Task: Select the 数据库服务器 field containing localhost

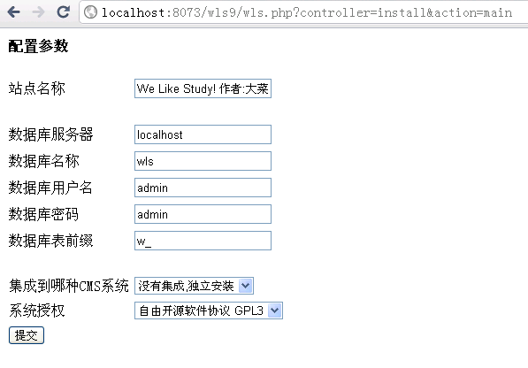Action: click(x=203, y=134)
